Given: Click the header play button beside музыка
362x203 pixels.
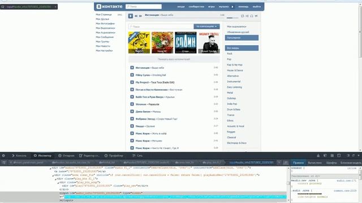Looking at the screenshot, I should [232, 7].
